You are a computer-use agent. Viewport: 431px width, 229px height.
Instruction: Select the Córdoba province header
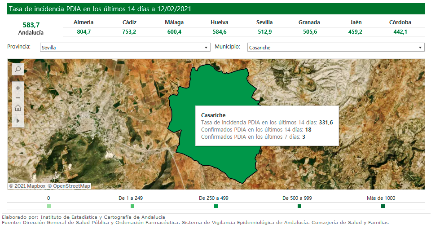400,22
